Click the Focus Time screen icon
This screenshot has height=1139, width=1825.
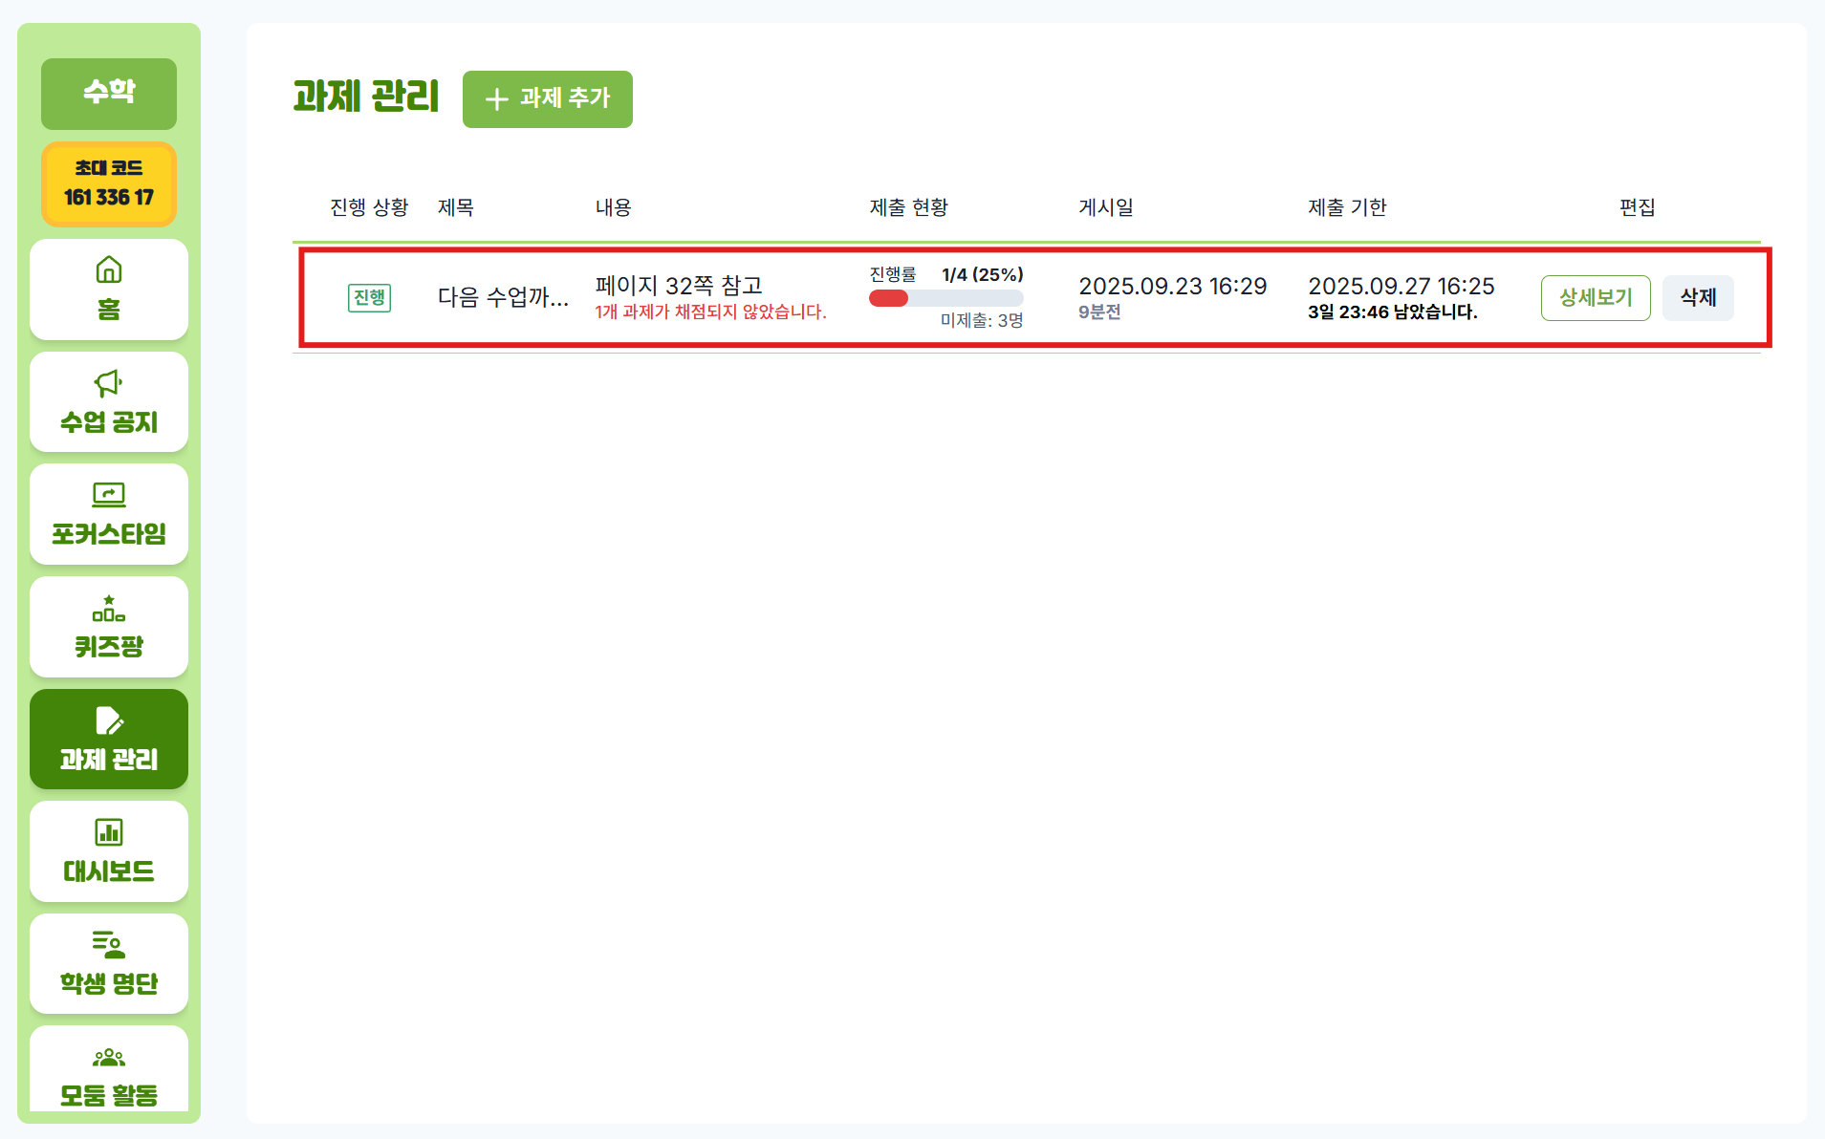109,495
